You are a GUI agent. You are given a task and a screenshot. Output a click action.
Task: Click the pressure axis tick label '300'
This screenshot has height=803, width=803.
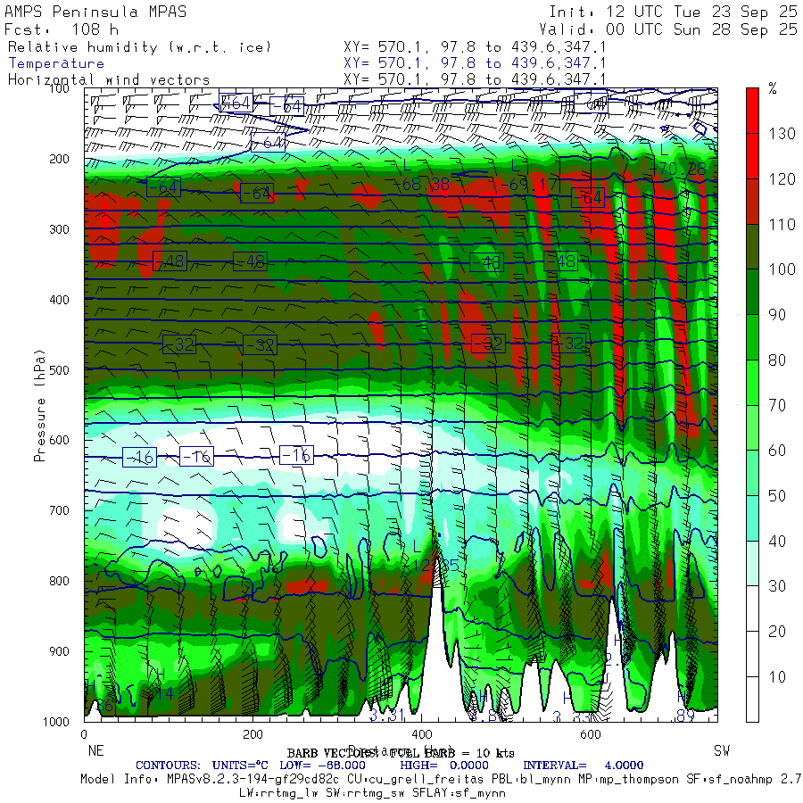point(59,229)
